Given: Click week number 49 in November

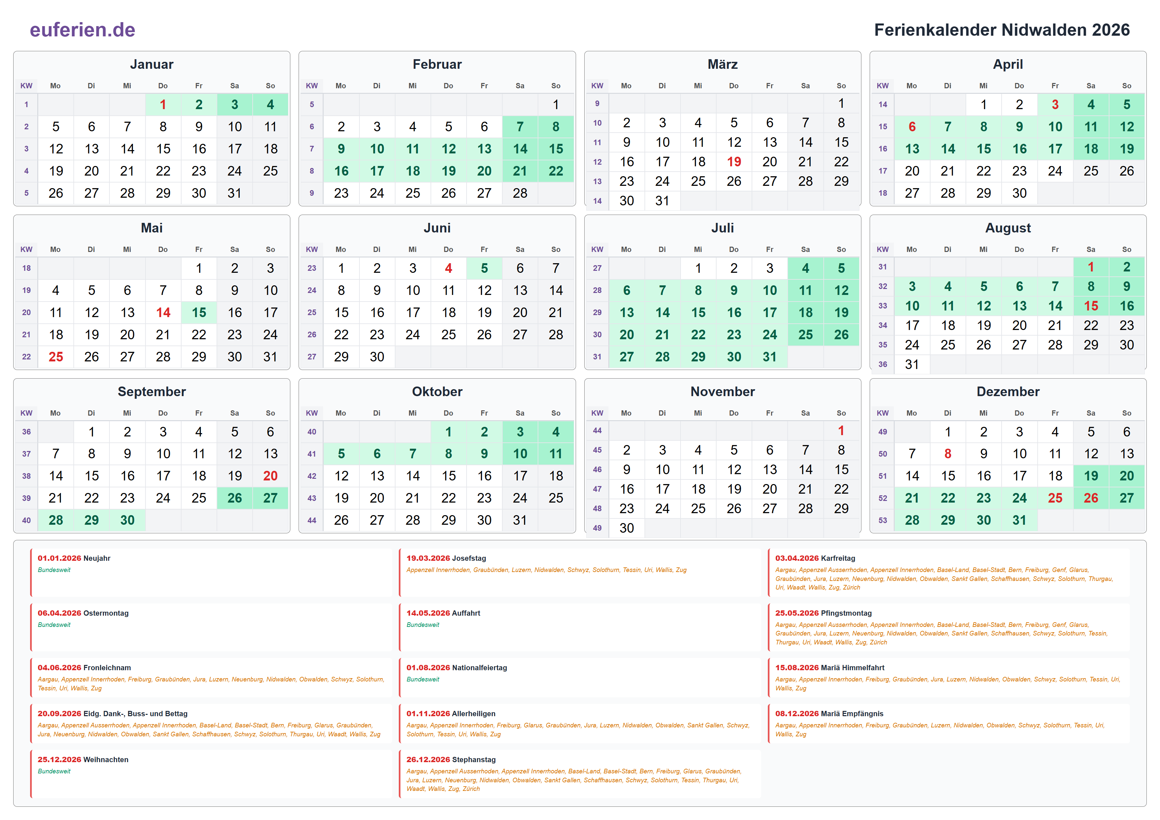Looking at the screenshot, I should click(597, 528).
